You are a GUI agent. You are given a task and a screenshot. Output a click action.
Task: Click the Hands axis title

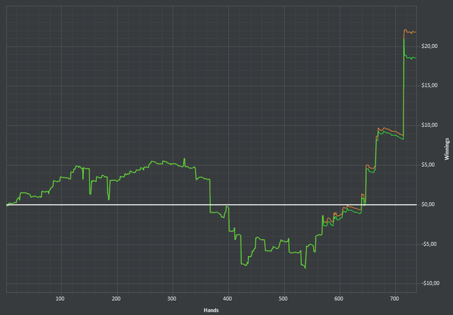point(211,310)
